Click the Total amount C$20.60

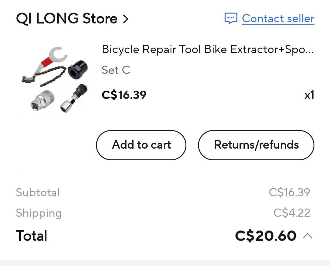pos(266,235)
